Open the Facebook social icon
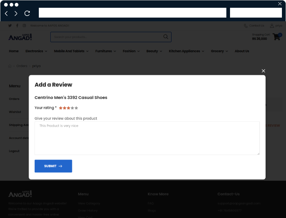Screen dimensions: 286x218 pos(17,25)
